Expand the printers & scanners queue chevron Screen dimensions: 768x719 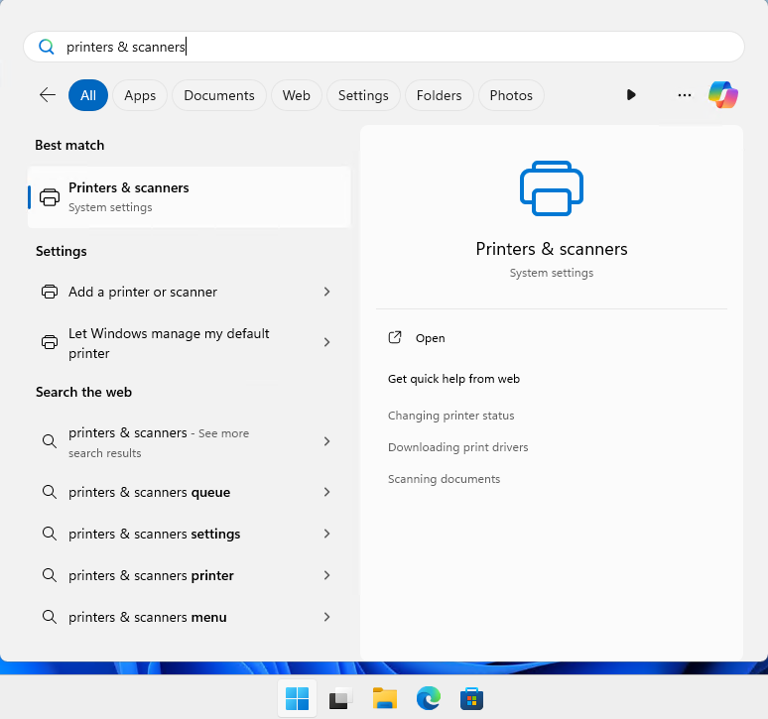(x=327, y=492)
